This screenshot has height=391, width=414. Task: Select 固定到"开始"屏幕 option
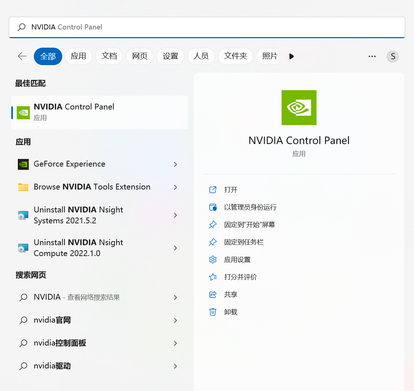click(x=250, y=225)
